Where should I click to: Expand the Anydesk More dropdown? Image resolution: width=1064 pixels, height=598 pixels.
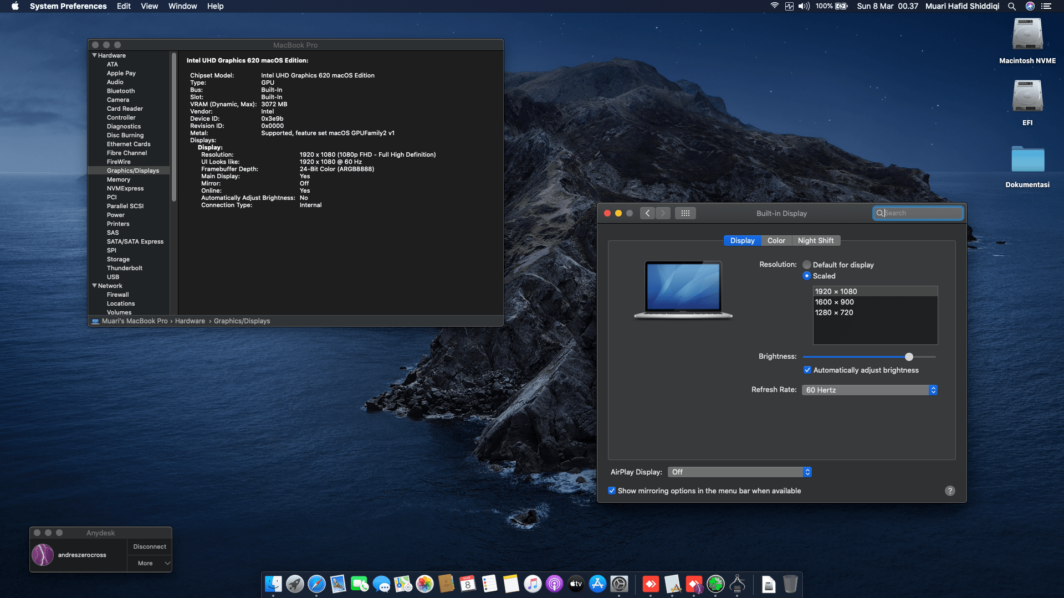150,563
